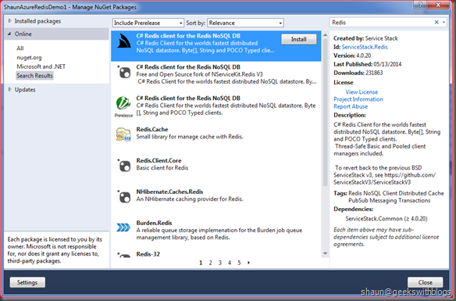Select Microsoft and .NET source
This screenshot has width=456, height=301.
[41, 66]
